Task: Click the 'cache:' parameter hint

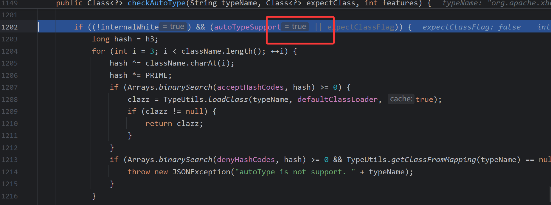Action: (x=401, y=99)
